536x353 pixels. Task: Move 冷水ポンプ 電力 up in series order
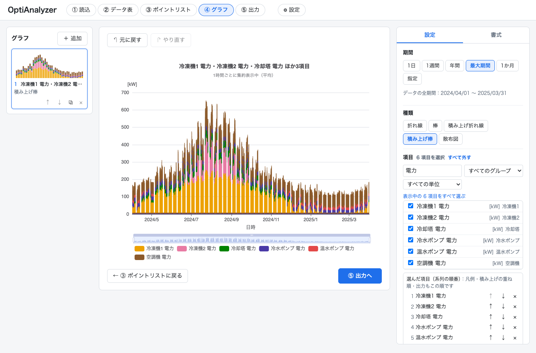490,327
